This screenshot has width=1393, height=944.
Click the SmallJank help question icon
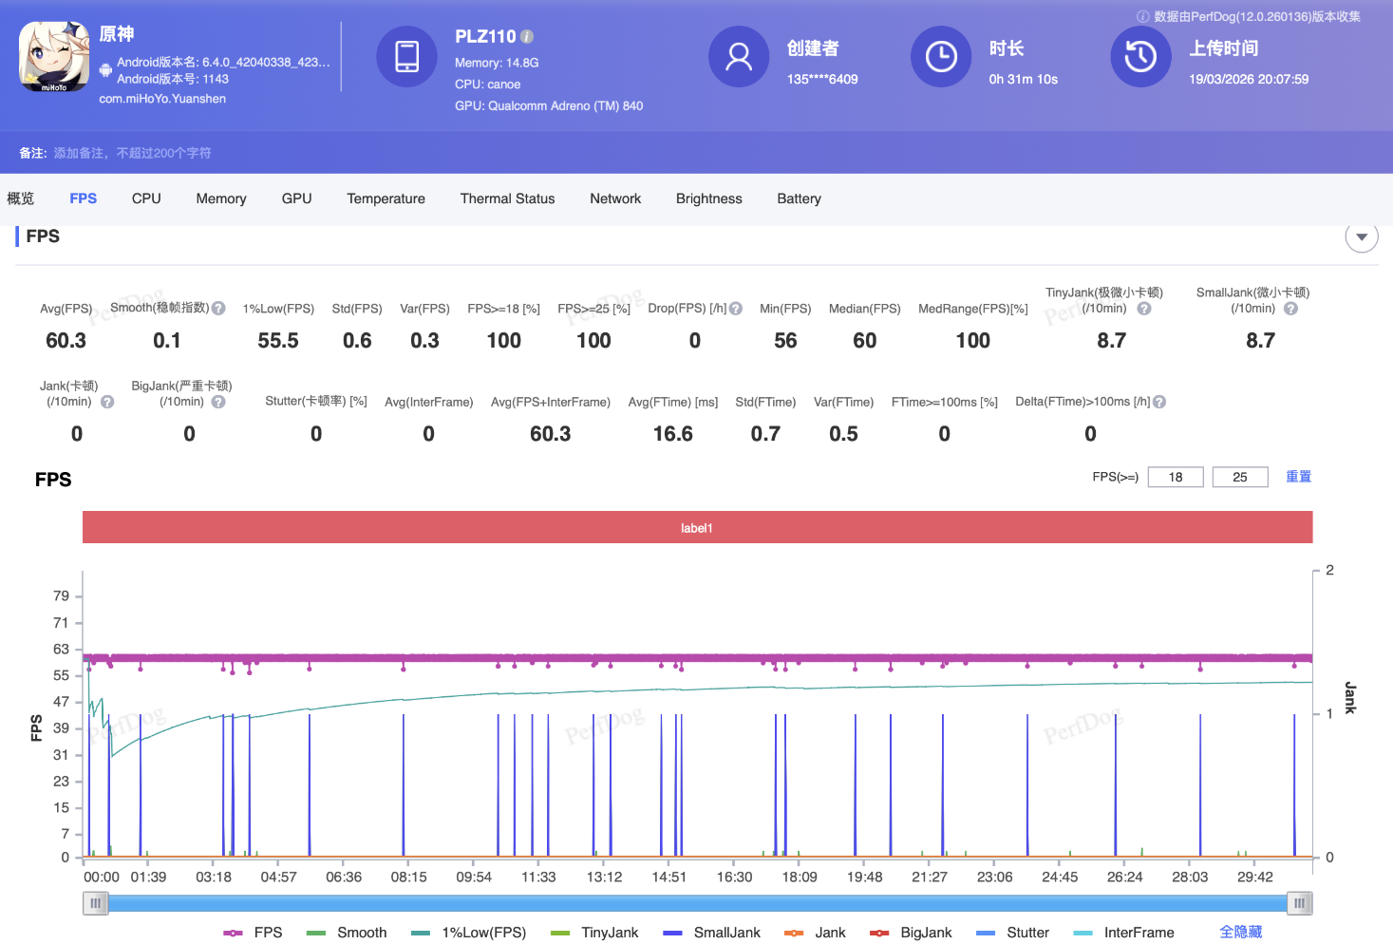(x=1290, y=309)
